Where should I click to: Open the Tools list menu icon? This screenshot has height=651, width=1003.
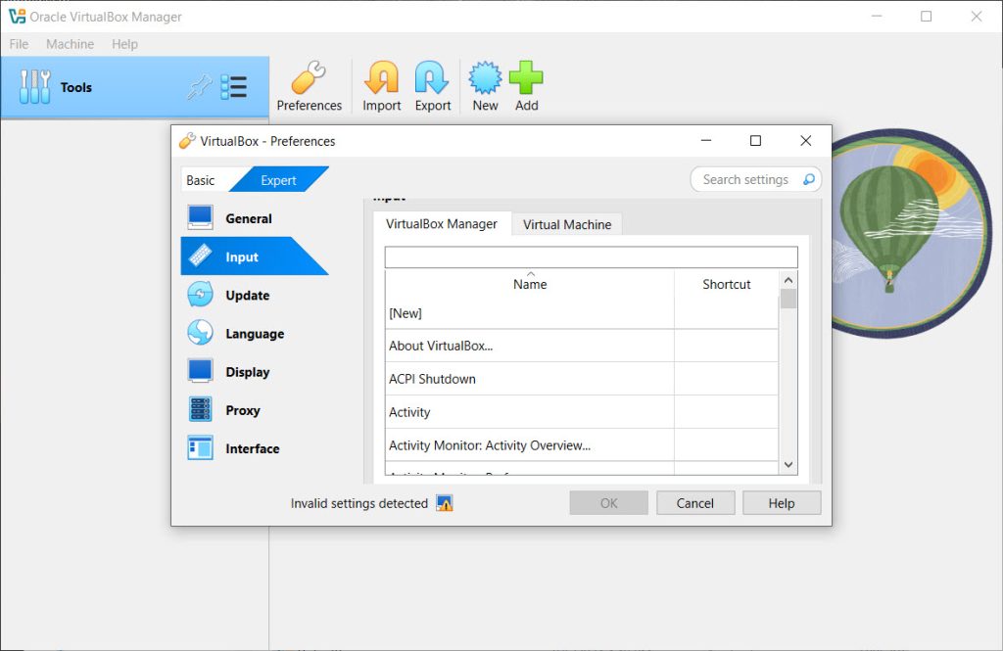click(233, 87)
